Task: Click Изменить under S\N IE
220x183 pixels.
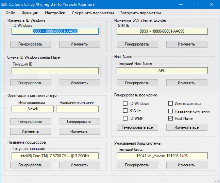Action: tap(187, 44)
